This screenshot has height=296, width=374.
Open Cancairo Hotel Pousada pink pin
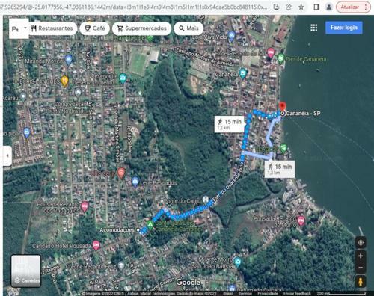(96, 245)
